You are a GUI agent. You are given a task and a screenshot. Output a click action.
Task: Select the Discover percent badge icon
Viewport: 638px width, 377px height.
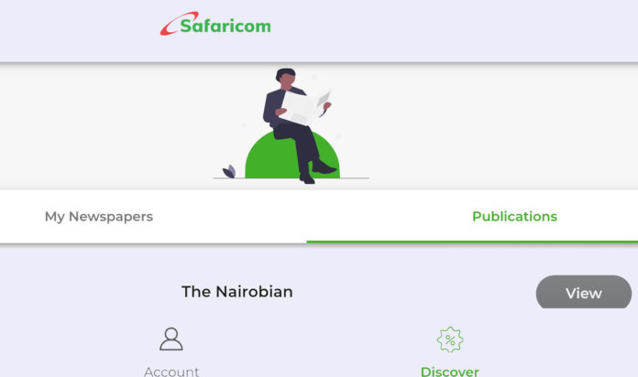[x=449, y=339]
